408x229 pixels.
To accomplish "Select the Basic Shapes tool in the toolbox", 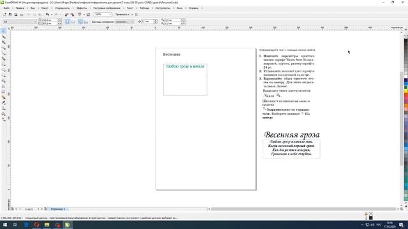I will (3, 81).
